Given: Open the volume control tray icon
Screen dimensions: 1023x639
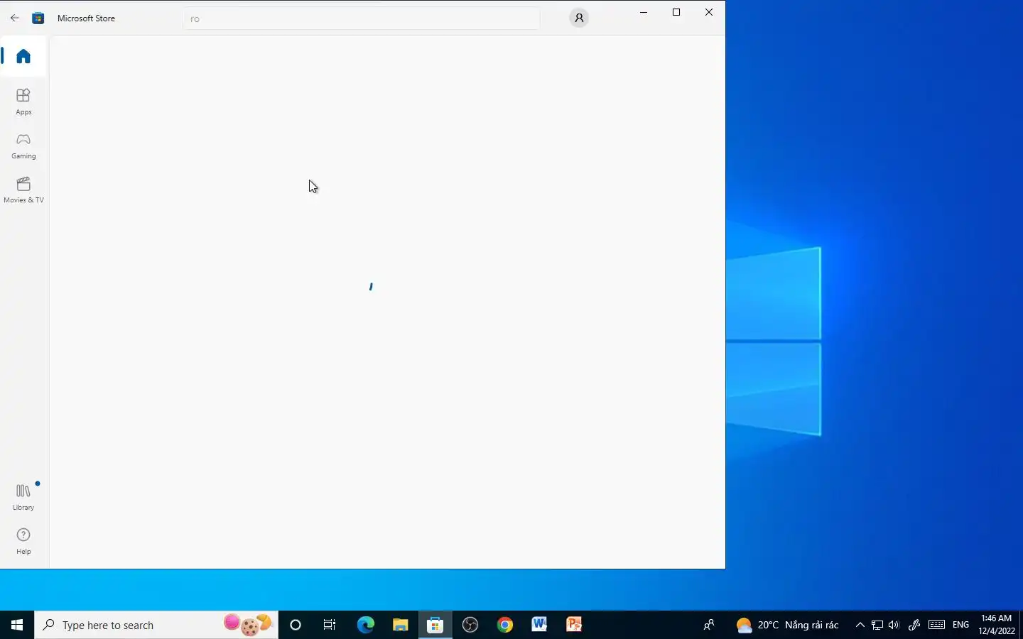Looking at the screenshot, I should [x=894, y=625].
